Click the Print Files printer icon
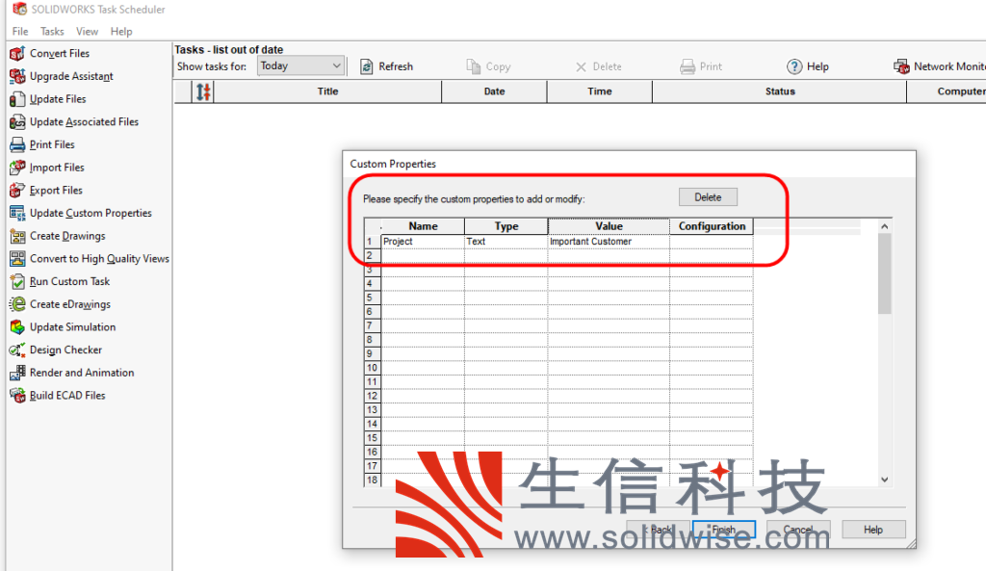The width and height of the screenshot is (986, 571). [x=17, y=144]
